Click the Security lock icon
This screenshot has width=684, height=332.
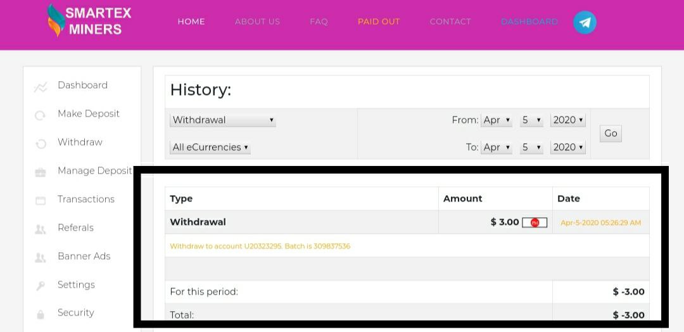tap(41, 314)
